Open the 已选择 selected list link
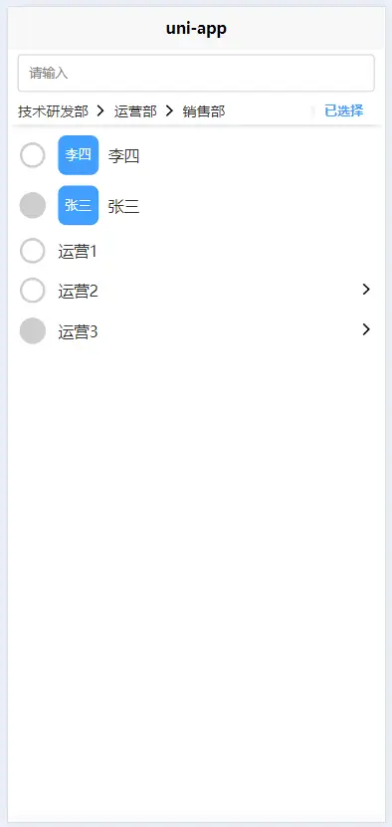The width and height of the screenshot is (392, 827). (344, 110)
